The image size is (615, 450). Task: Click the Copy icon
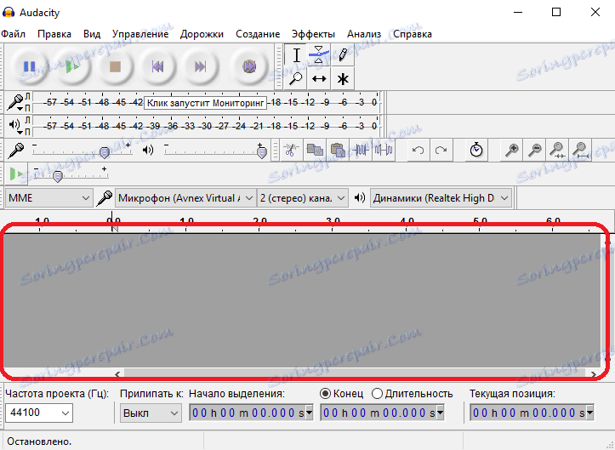coord(315,150)
